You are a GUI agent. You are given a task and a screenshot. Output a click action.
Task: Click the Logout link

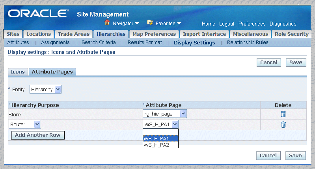[x=227, y=24]
